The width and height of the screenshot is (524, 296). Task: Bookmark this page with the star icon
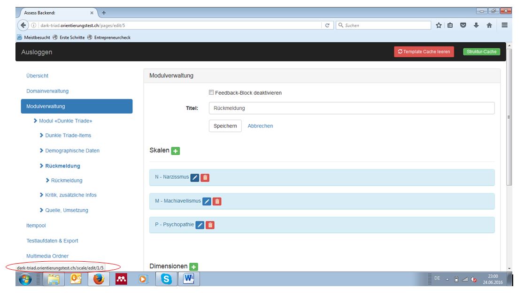(x=439, y=25)
